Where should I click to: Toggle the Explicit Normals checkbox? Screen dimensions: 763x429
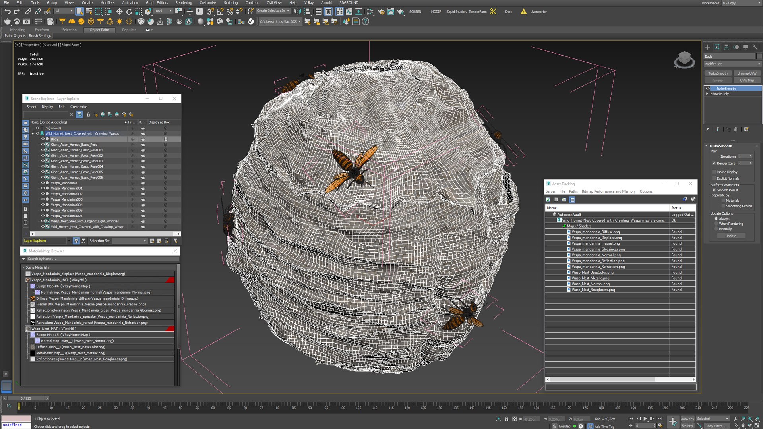point(714,178)
